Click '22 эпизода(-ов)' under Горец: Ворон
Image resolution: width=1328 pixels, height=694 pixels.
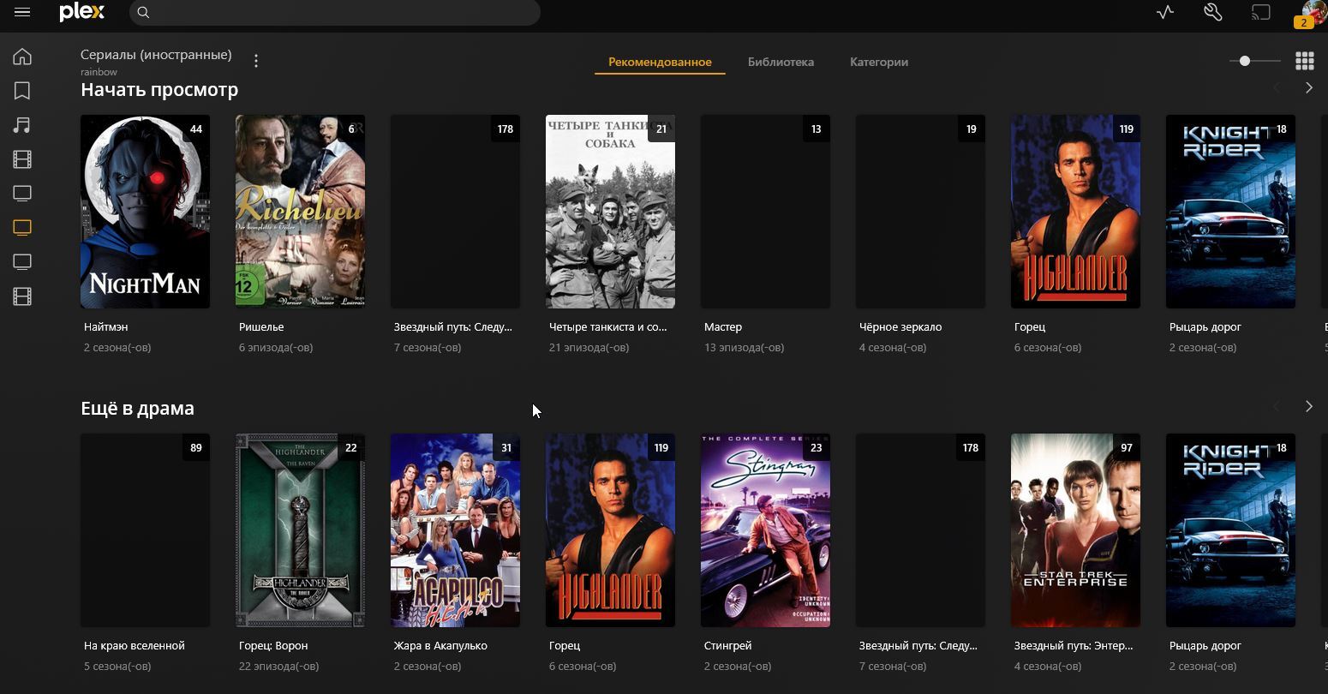click(x=278, y=667)
